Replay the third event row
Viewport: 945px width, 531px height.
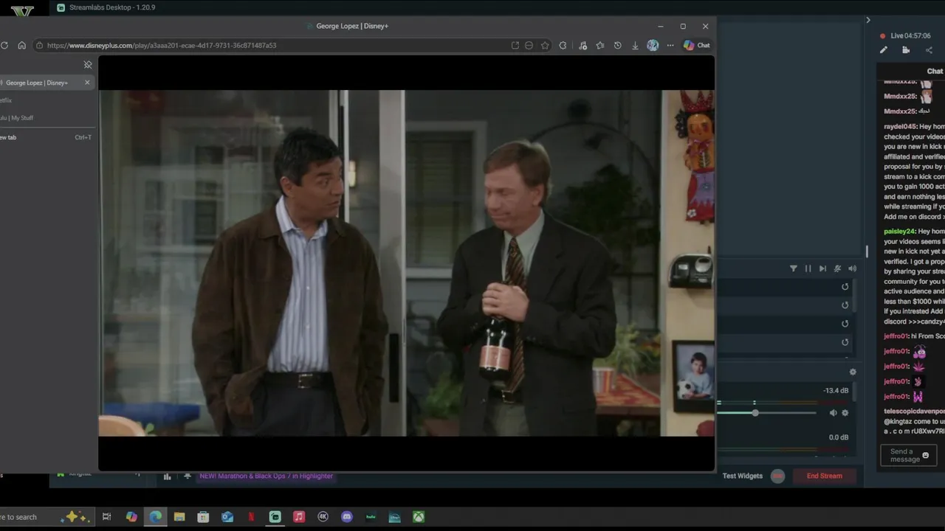click(x=845, y=324)
